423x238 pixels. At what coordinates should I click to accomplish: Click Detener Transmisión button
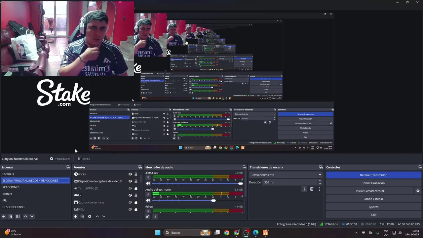373,175
